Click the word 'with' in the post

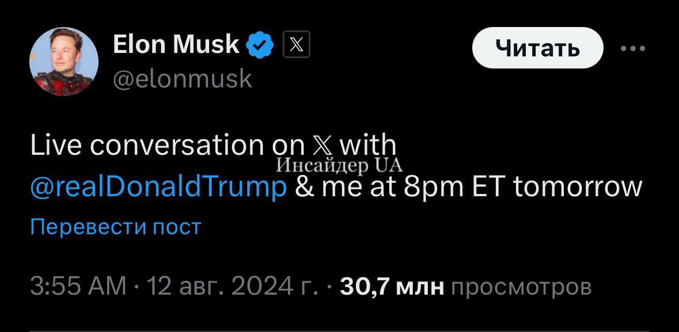point(368,144)
